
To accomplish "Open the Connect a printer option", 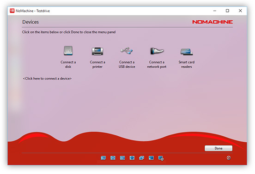I will pos(97,51).
